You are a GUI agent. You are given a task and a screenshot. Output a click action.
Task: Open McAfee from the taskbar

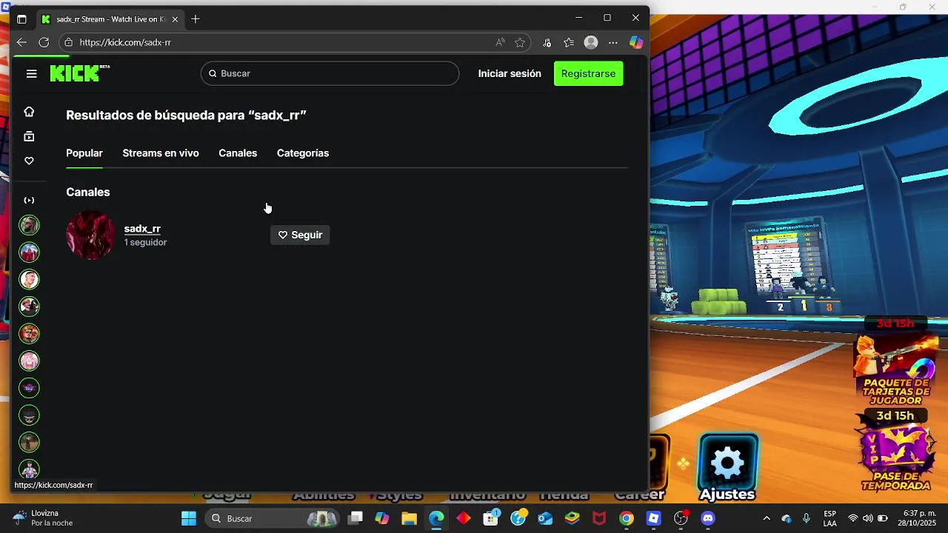point(599,518)
